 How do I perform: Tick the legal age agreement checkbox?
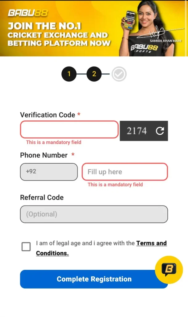click(26, 247)
